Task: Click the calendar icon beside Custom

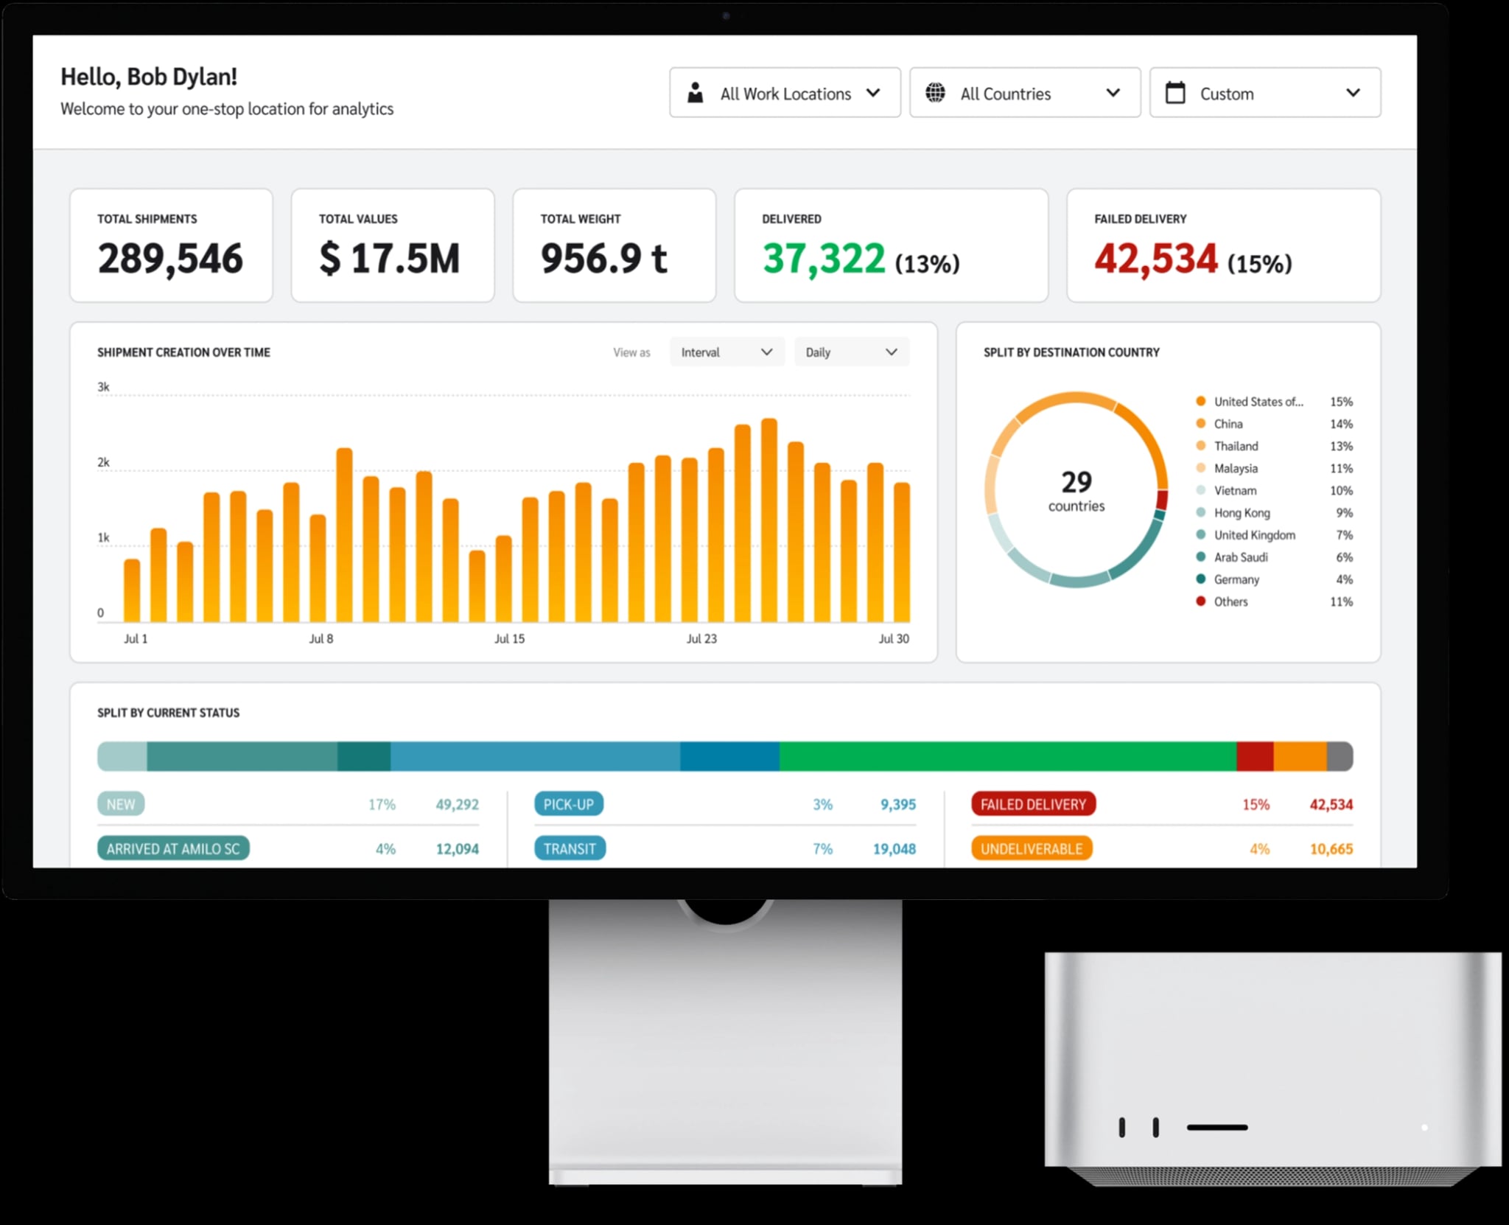Action: point(1175,93)
